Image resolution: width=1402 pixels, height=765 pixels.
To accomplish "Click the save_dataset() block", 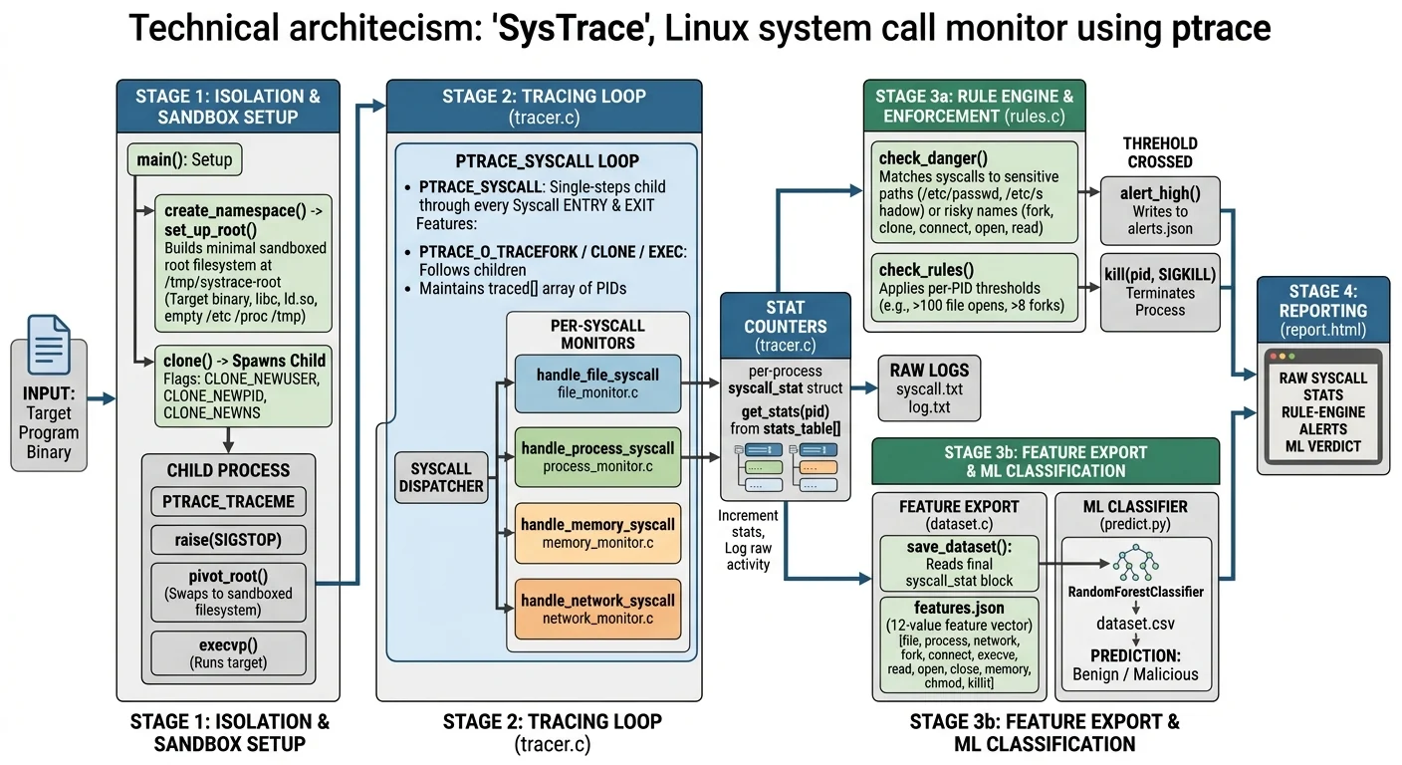I will pos(960,564).
